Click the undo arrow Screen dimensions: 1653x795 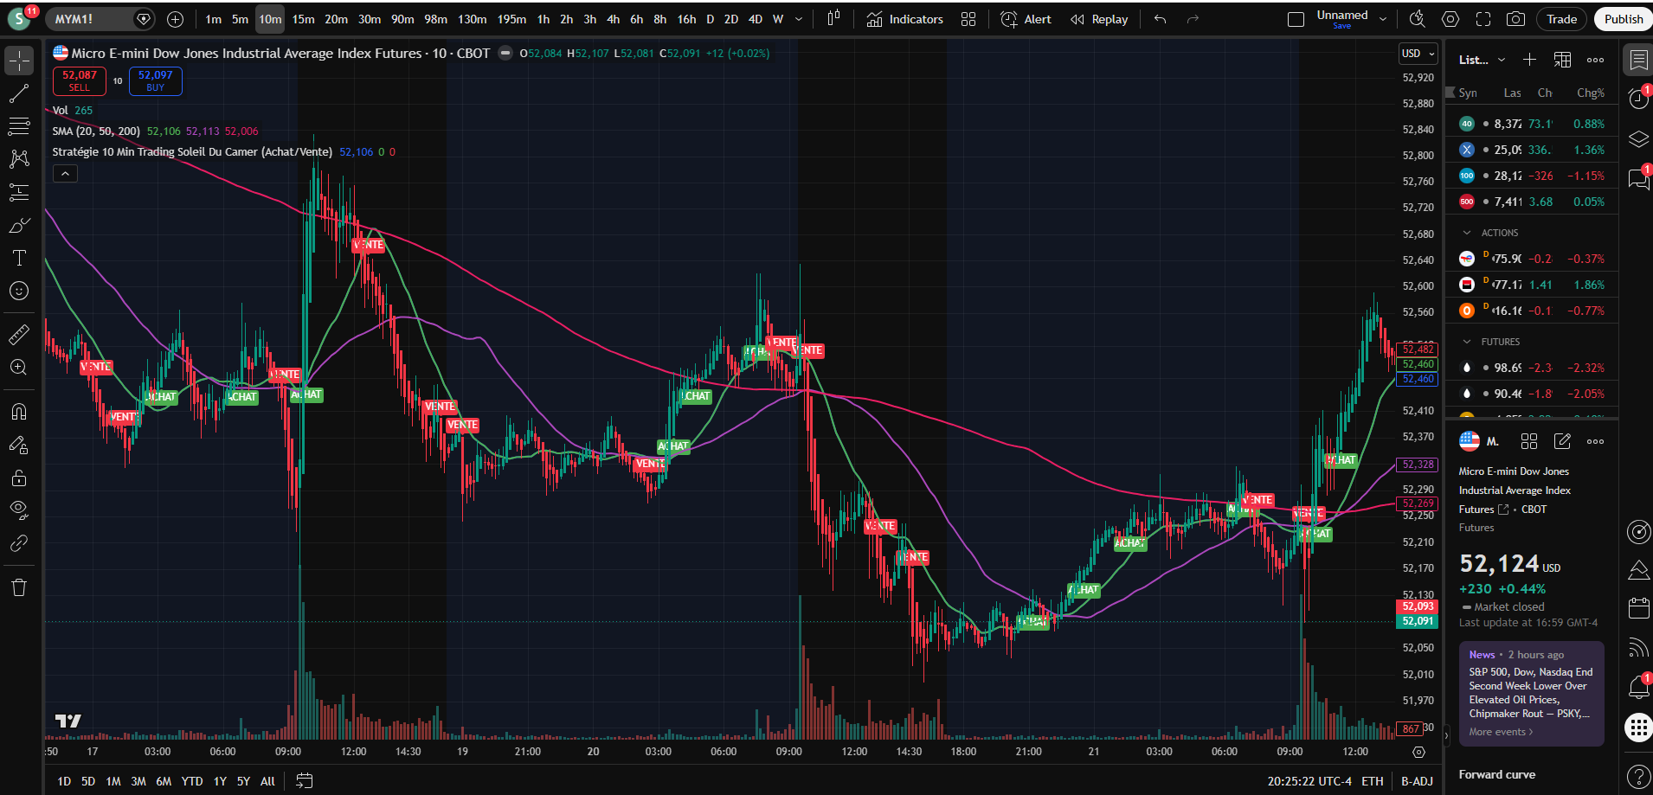pos(1161,19)
